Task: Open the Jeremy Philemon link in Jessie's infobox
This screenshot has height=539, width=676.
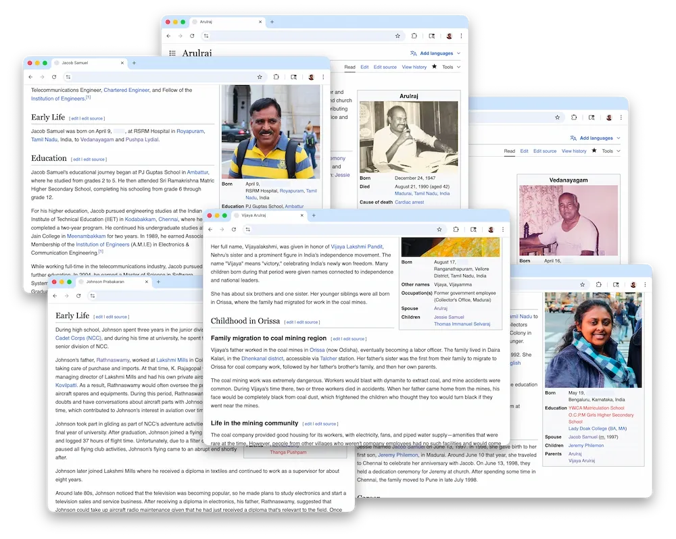Action: (586, 446)
